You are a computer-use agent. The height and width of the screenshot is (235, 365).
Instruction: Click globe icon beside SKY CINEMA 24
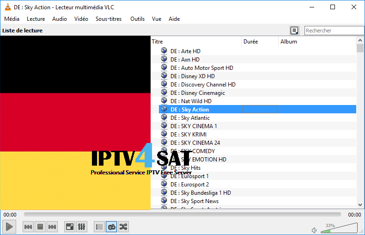[x=164, y=142]
